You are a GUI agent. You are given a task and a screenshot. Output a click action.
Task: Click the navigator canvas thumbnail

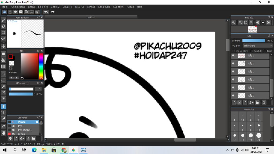click(252, 29)
